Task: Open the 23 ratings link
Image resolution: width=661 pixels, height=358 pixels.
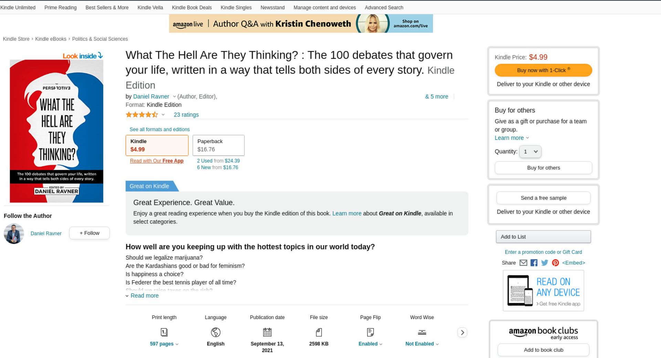Action: 186,115
